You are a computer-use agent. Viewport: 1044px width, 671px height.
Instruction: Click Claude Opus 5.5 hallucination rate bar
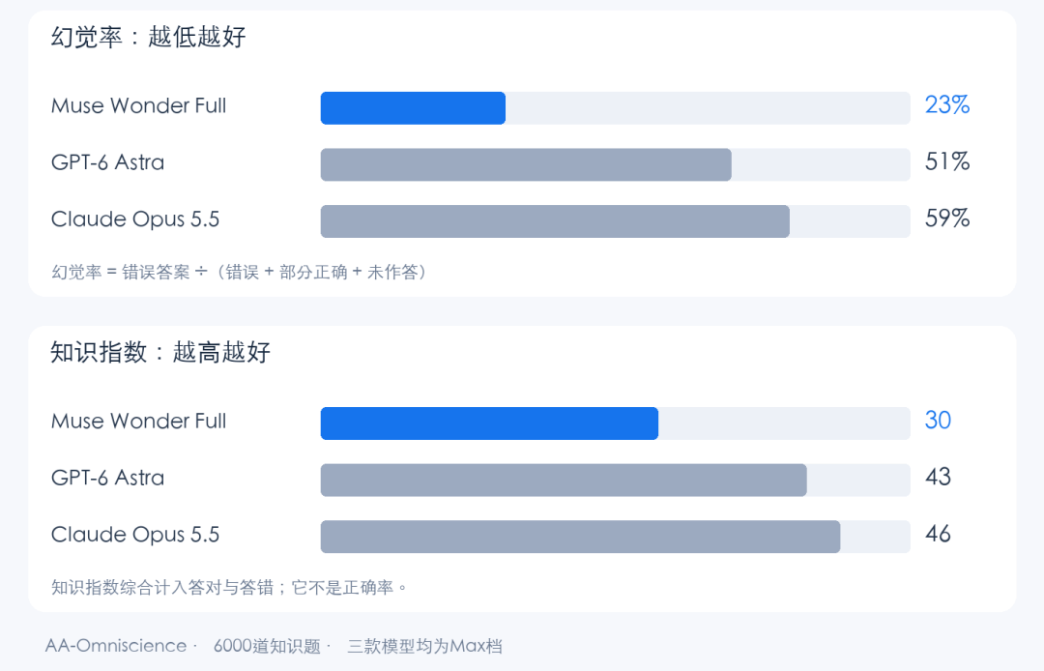coord(615,221)
